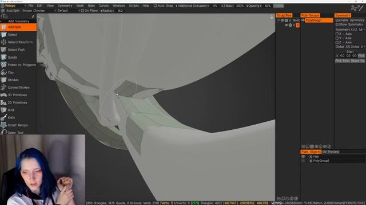Open the Curves menu
This screenshot has height=205, width=366.
pos(104,6)
